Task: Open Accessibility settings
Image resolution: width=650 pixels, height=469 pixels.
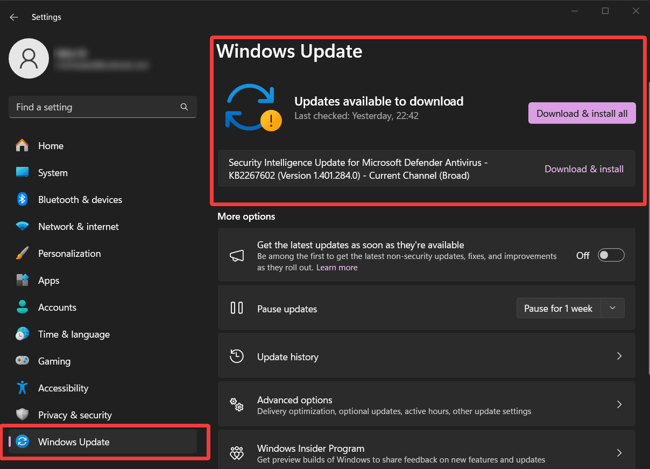Action: (63, 388)
